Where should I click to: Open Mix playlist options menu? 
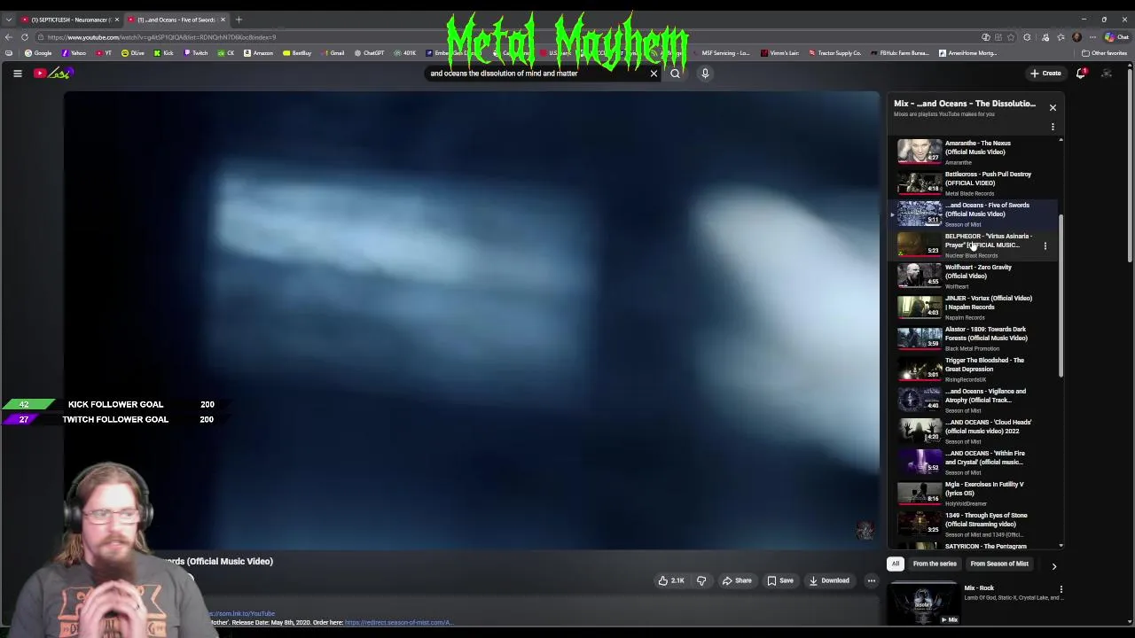(x=1053, y=127)
